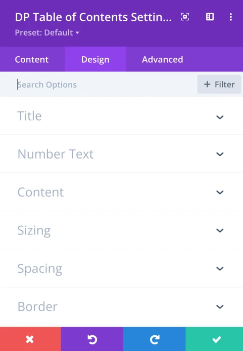Expand the Border section
Screen dimensions: 243x351
coord(121,306)
